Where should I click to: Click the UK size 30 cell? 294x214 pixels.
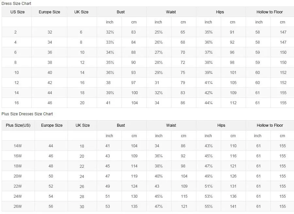tap(82, 207)
